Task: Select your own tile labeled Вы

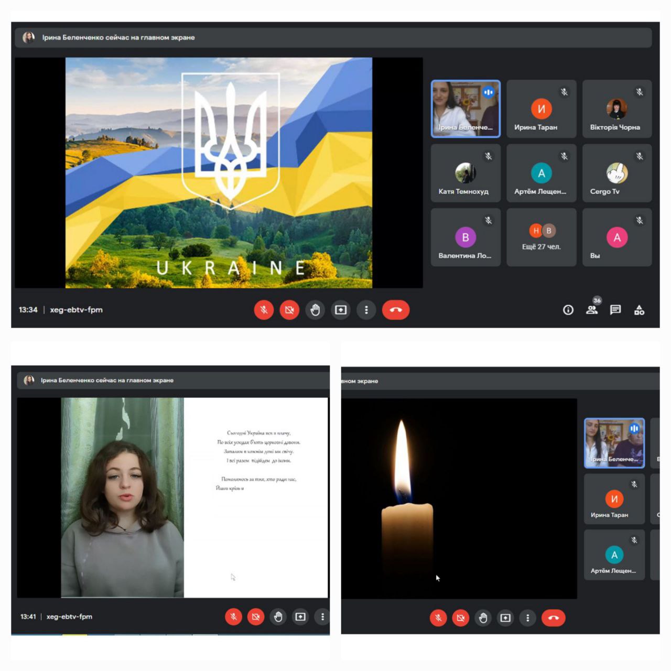Action: point(617,237)
